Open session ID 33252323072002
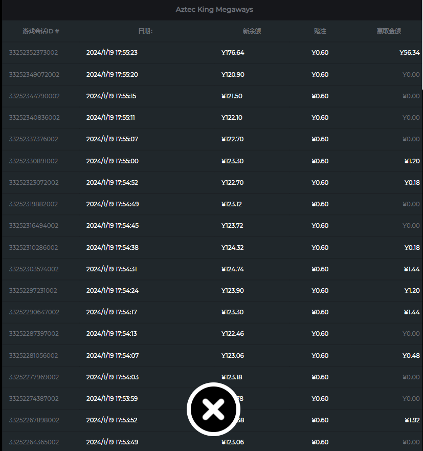Viewport: 423px width, 451px height. (x=34, y=183)
